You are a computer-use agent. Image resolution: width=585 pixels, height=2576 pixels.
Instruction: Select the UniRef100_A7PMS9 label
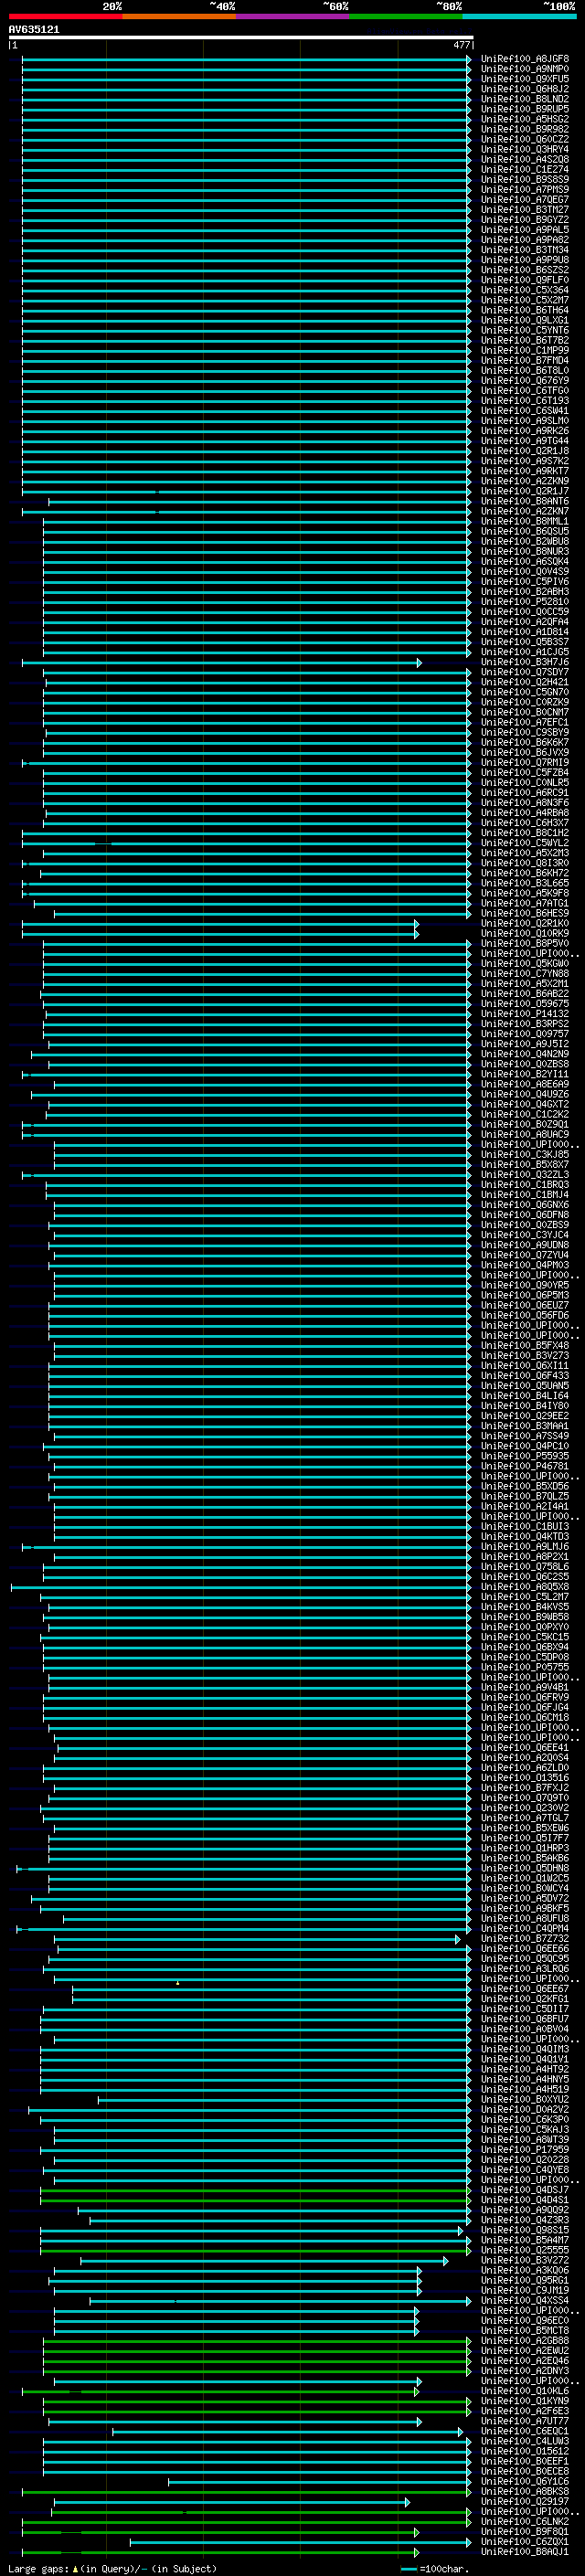click(x=525, y=189)
